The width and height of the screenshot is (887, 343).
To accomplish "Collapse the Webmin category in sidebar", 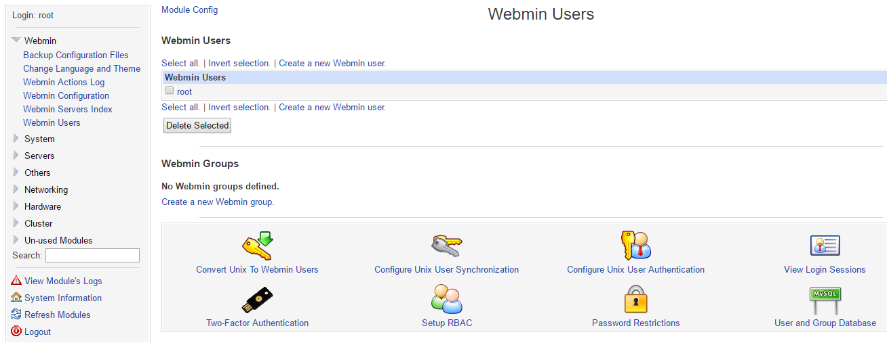I will tap(16, 41).
